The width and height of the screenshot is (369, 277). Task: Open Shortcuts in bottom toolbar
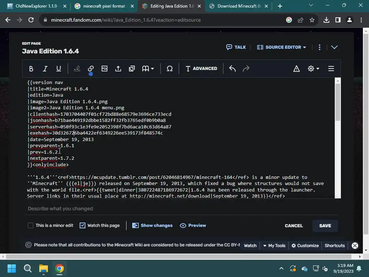[335, 245]
